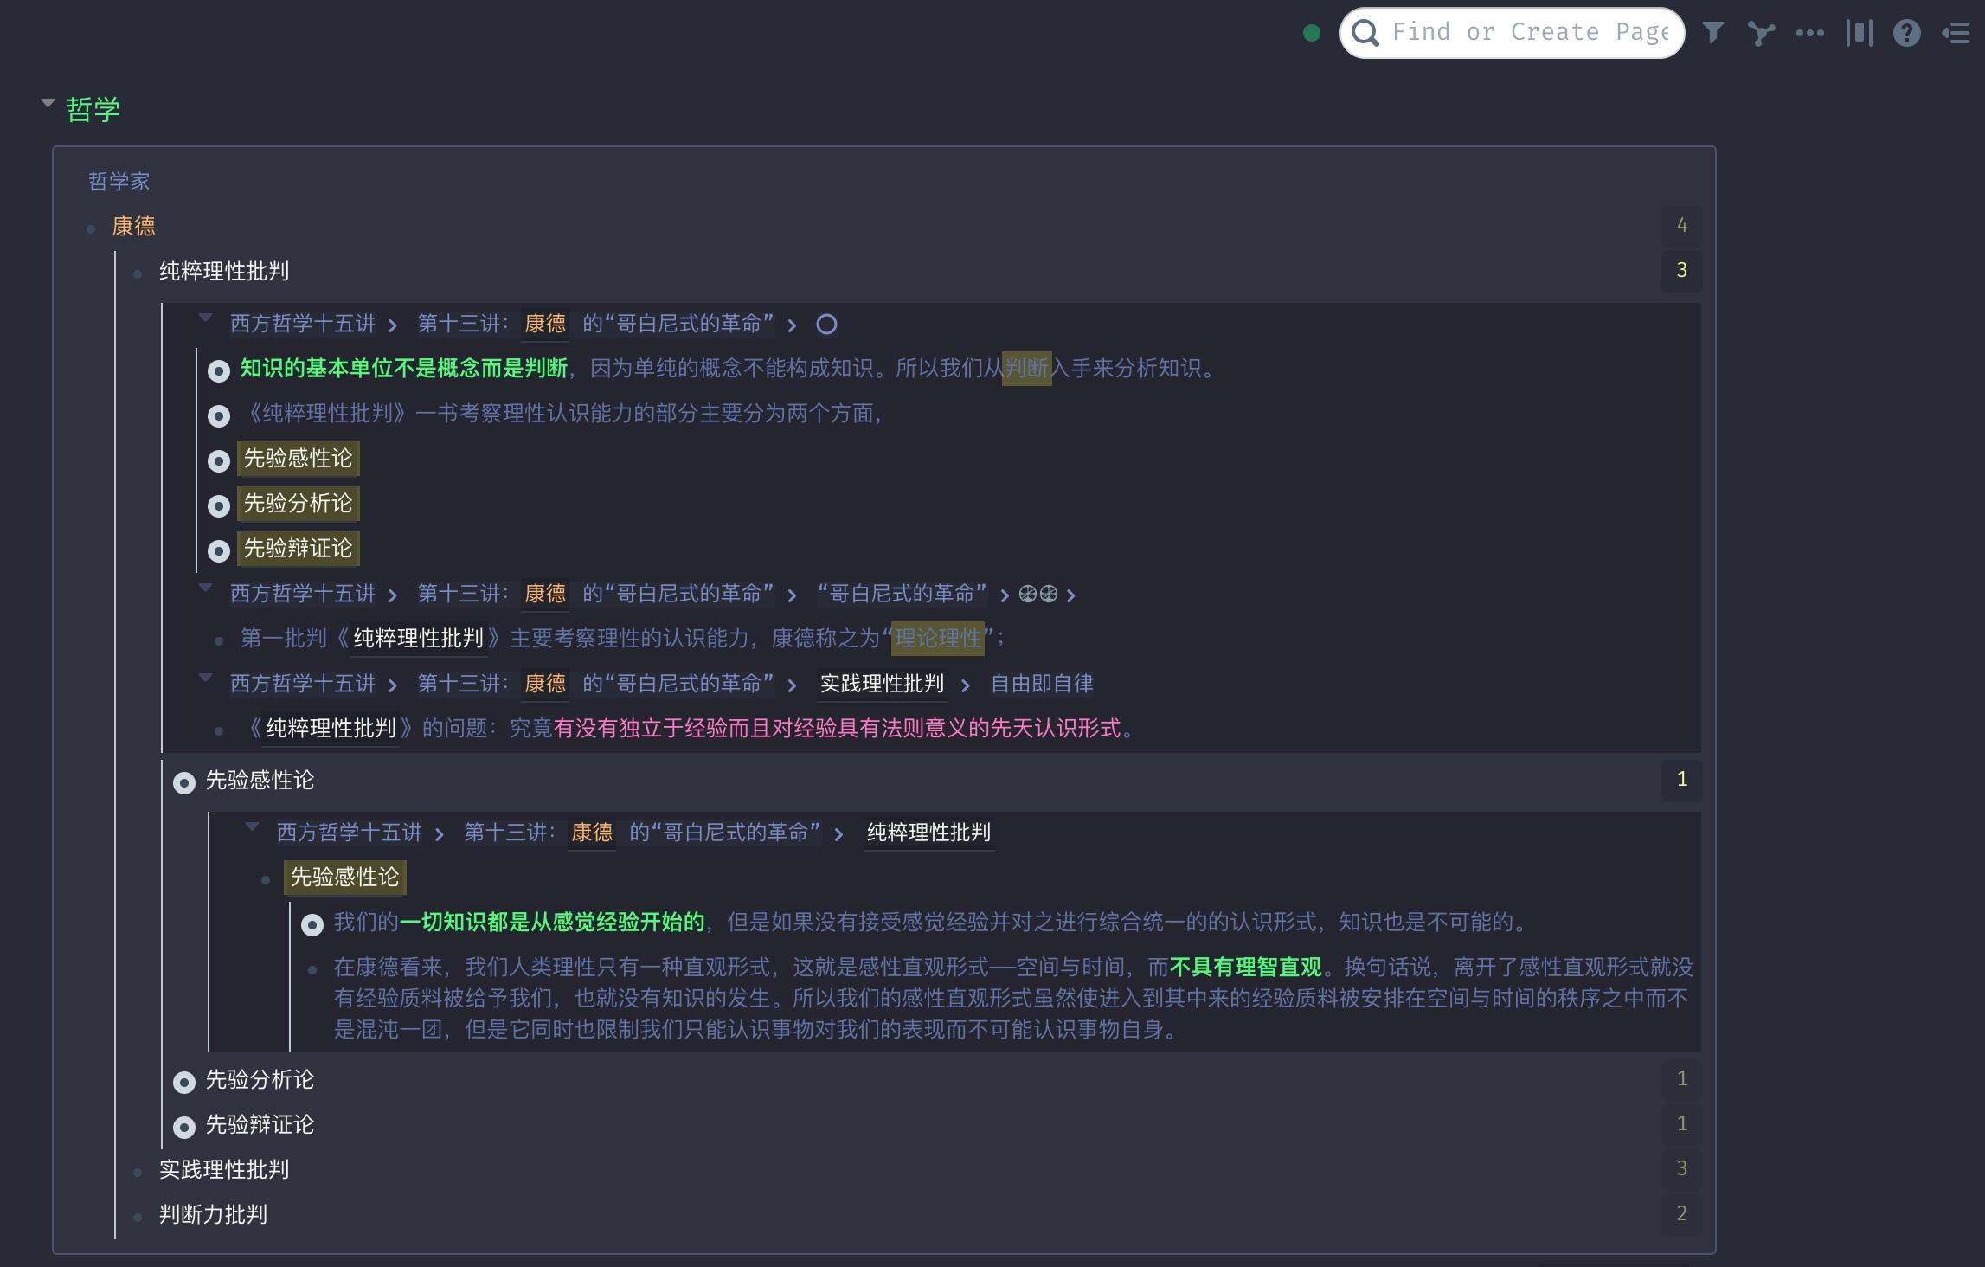Click the column layout icon in top bar
Viewport: 1985px width, 1267px height.
1859,33
